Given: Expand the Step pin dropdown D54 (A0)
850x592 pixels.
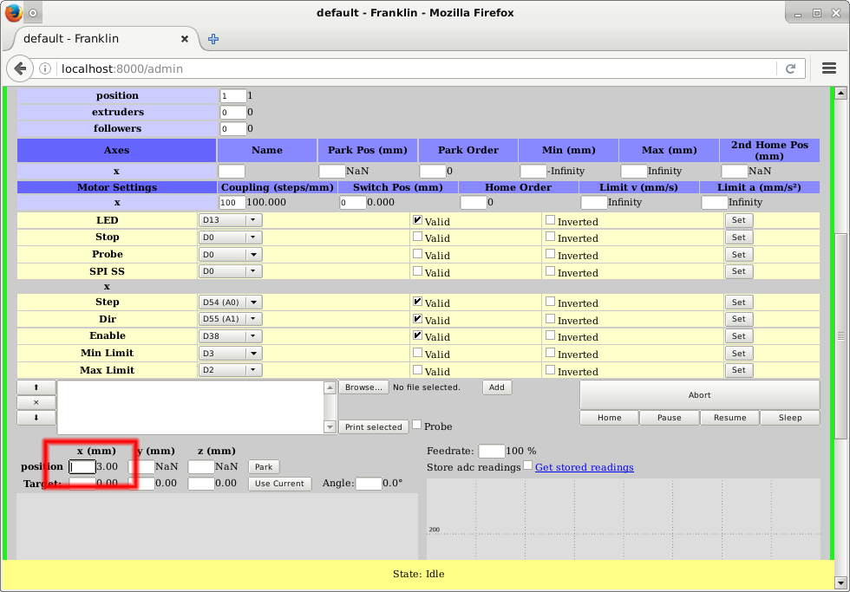Looking at the screenshot, I should [x=230, y=303].
